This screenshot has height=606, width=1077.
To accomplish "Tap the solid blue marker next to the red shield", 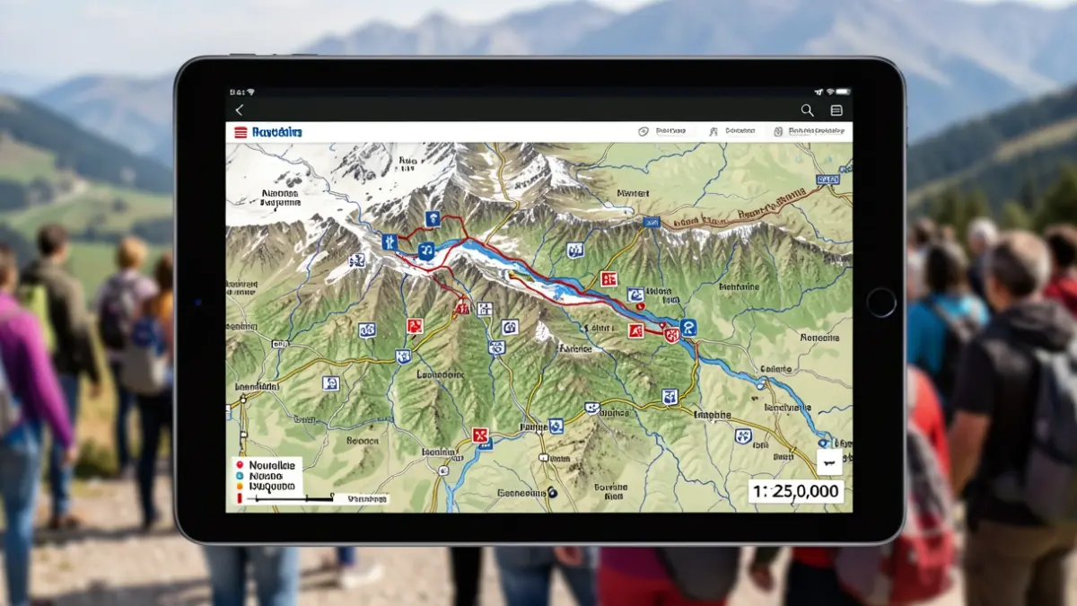I will pyautogui.click(x=688, y=328).
